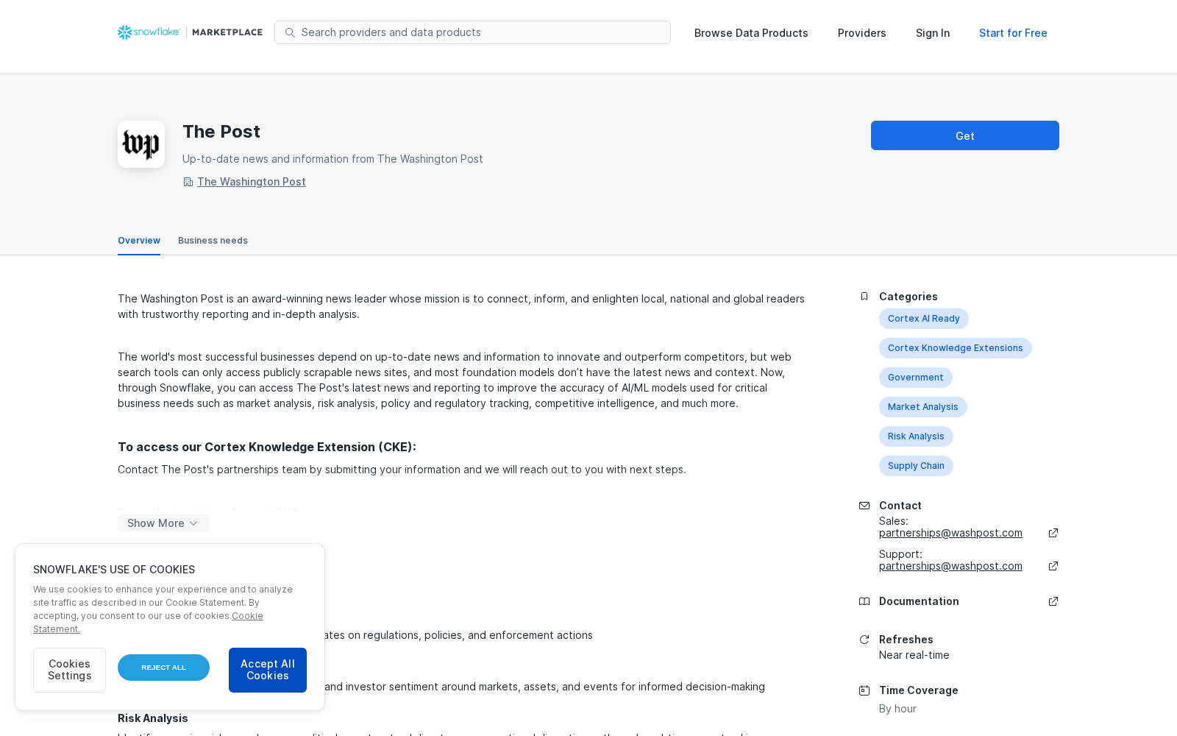The image size is (1177, 736).
Task: Click the Refreshes circular arrow icon
Action: [x=864, y=640]
